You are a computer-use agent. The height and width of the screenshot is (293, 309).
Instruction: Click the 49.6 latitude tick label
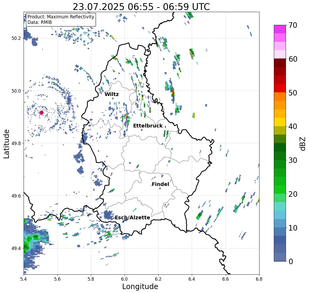[x=16, y=196]
